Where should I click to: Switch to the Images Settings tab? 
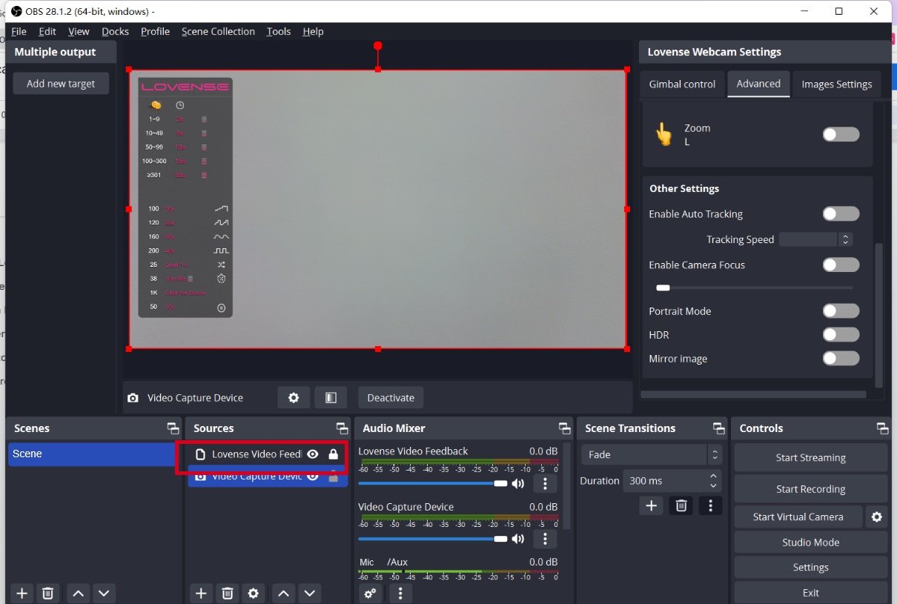tap(836, 84)
